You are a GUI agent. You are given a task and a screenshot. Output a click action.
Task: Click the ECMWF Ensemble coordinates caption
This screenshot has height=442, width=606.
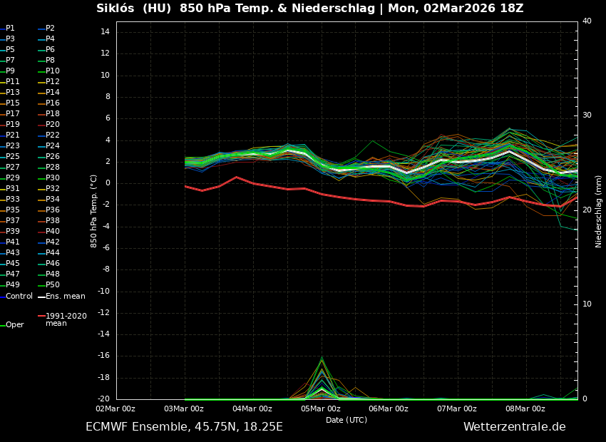(184, 427)
